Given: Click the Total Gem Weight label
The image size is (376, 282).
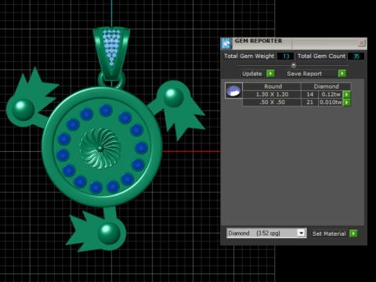Looking at the screenshot, I should pos(249,56).
